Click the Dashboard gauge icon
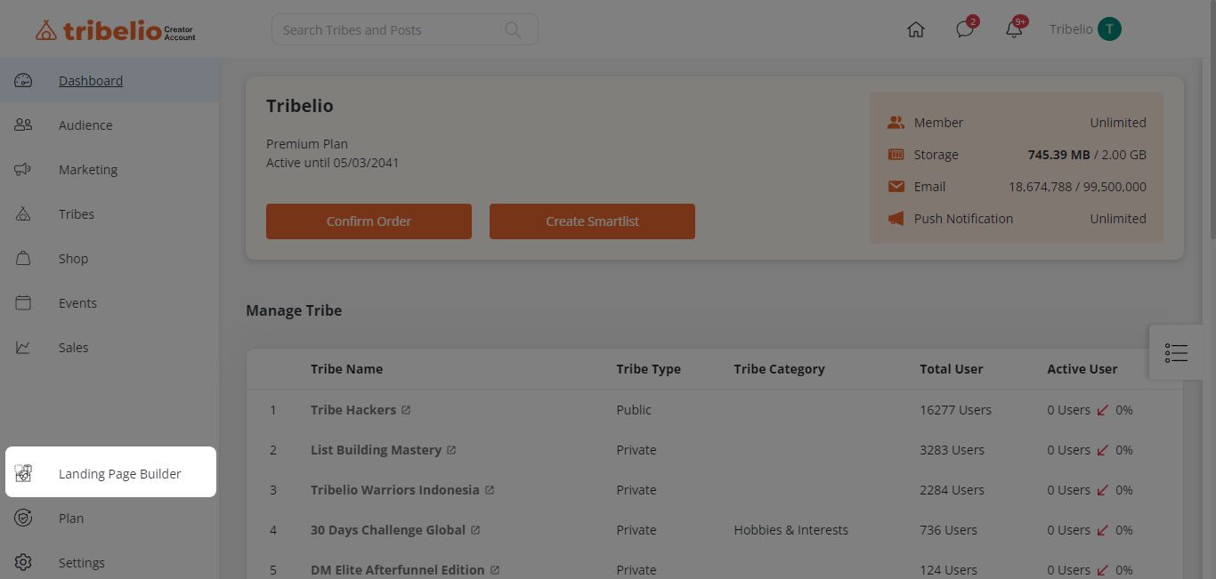This screenshot has width=1216, height=579. [x=23, y=81]
